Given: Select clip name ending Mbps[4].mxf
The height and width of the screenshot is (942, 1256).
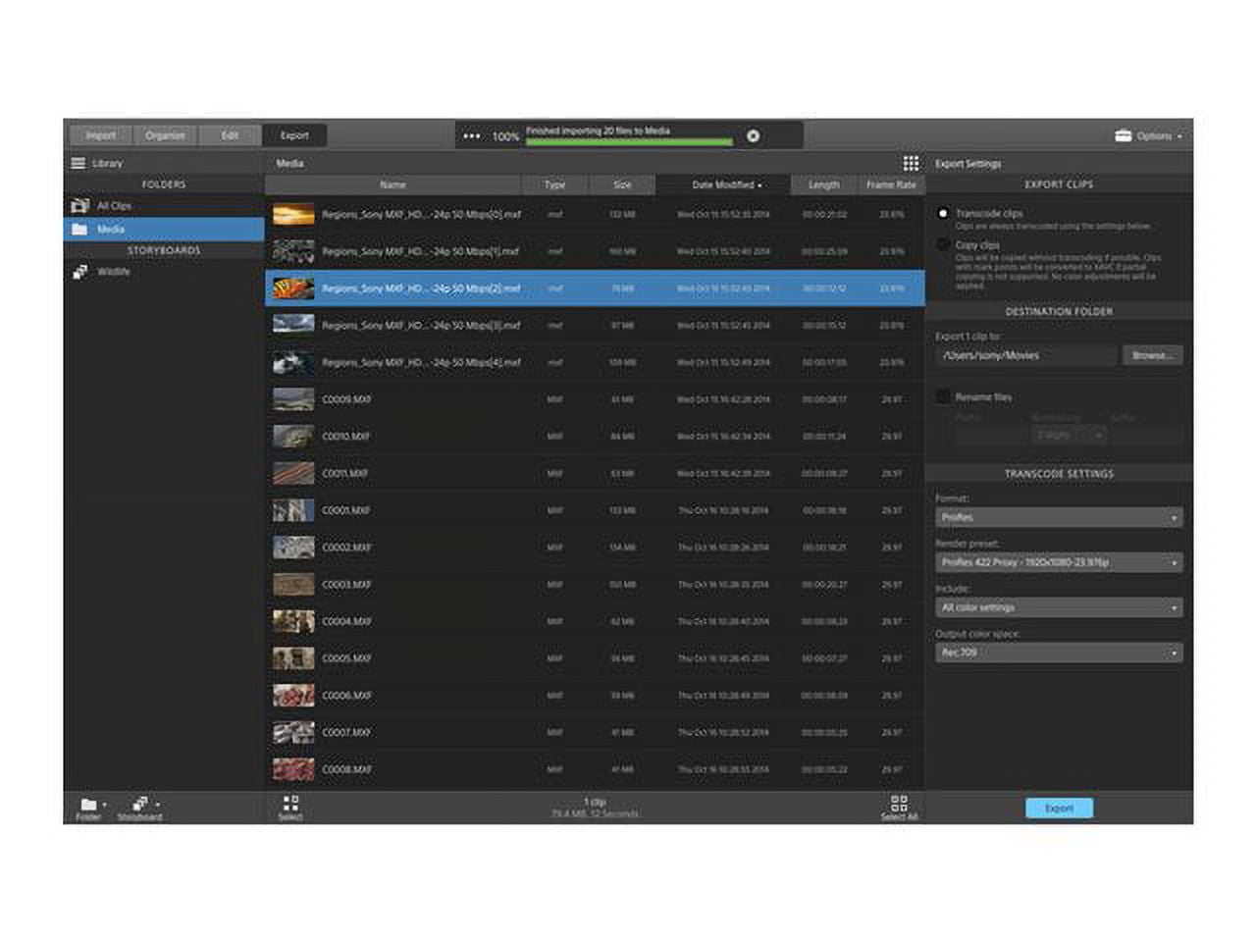Looking at the screenshot, I should tap(421, 363).
